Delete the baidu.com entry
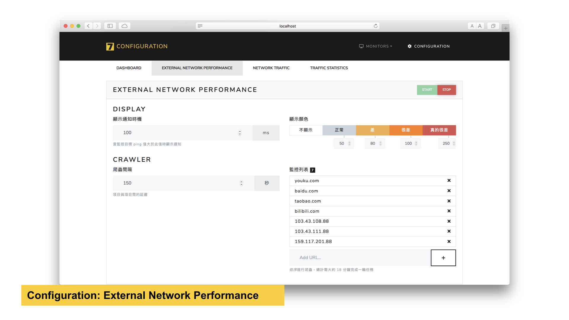This screenshot has width=569, height=320. [x=449, y=191]
